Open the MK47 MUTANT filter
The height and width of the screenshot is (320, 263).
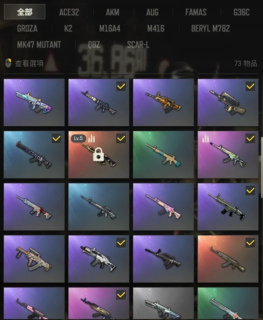[39, 44]
